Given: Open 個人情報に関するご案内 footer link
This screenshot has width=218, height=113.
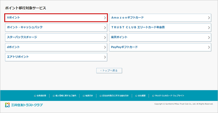Looking at the screenshot, I should (64, 96).
